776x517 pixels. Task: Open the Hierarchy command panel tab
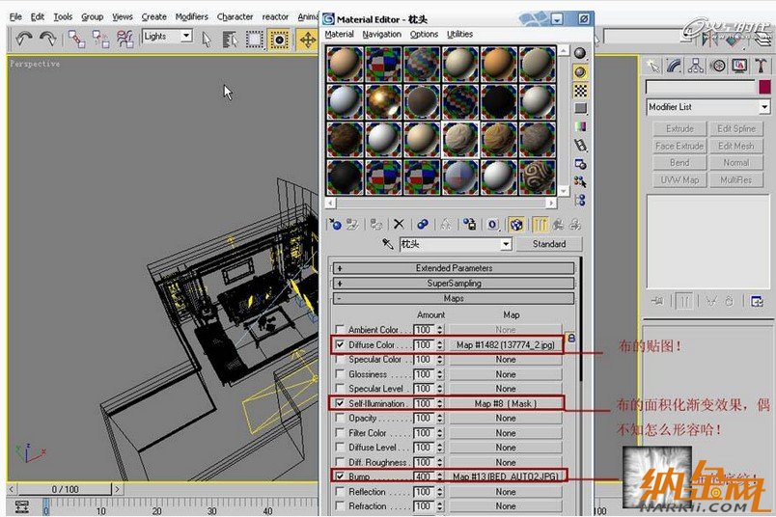tap(697, 66)
